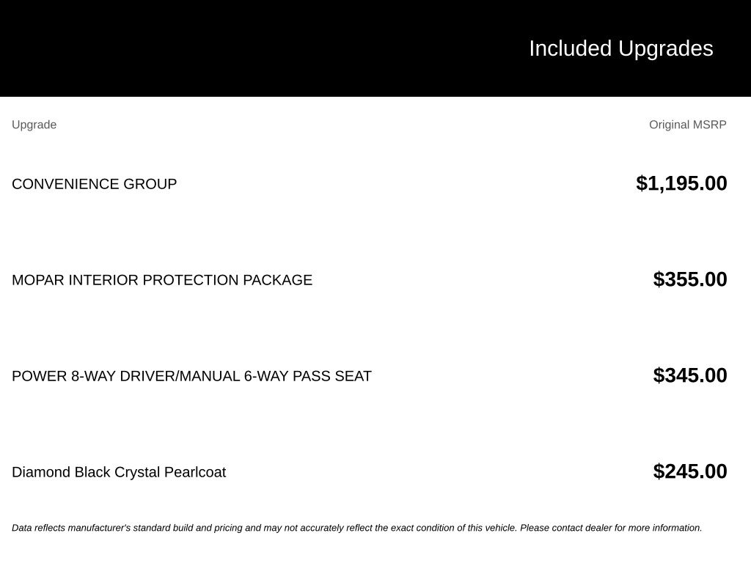Click the word 'GROUP' in first upgrade
Viewport: 751px width, 563px height.
(x=150, y=184)
